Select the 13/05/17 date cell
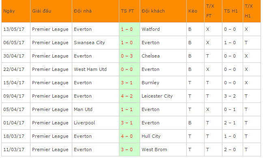The image size is (263, 158). pos(14,29)
